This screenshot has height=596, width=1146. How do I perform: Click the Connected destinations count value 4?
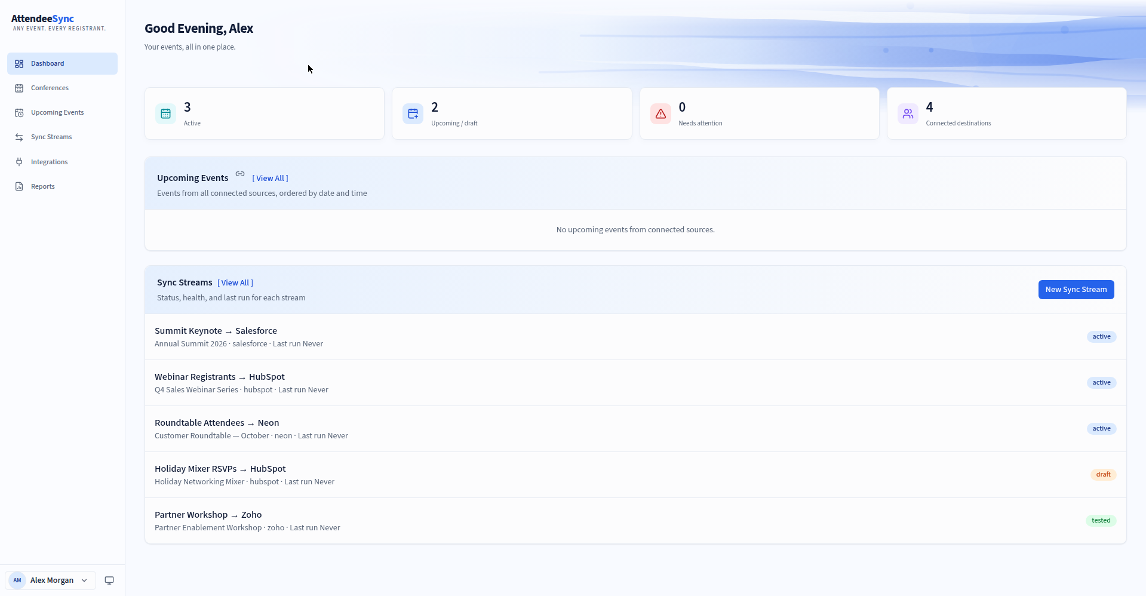pyautogui.click(x=929, y=107)
